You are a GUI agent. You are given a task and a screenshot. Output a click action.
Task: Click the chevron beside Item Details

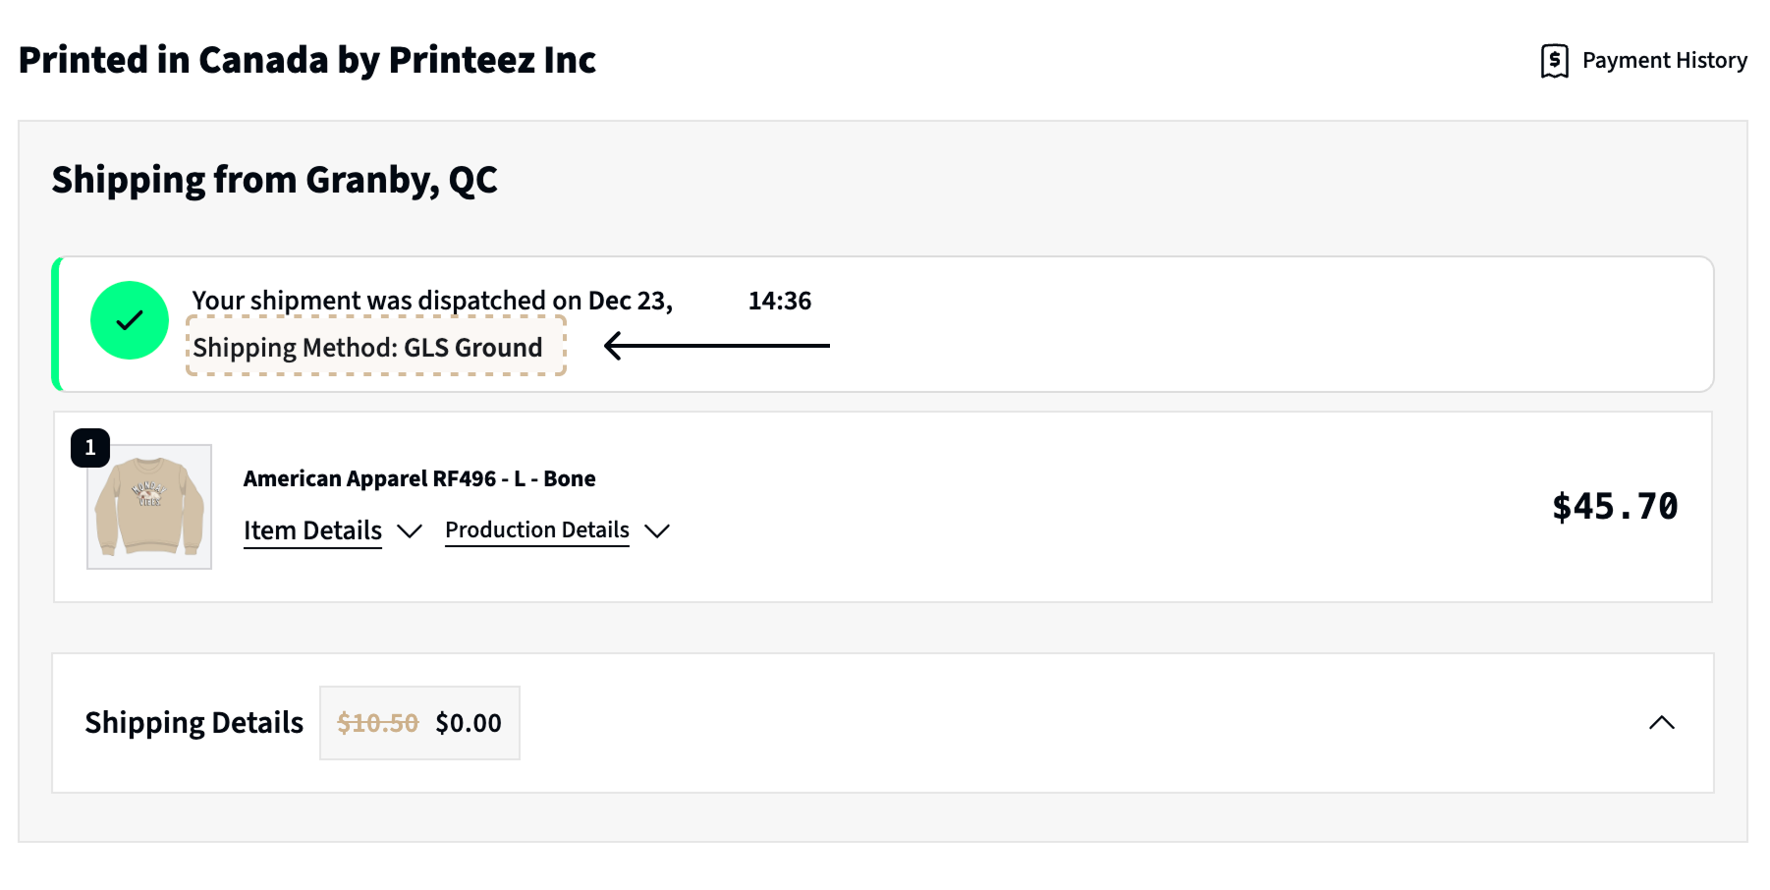[410, 531]
